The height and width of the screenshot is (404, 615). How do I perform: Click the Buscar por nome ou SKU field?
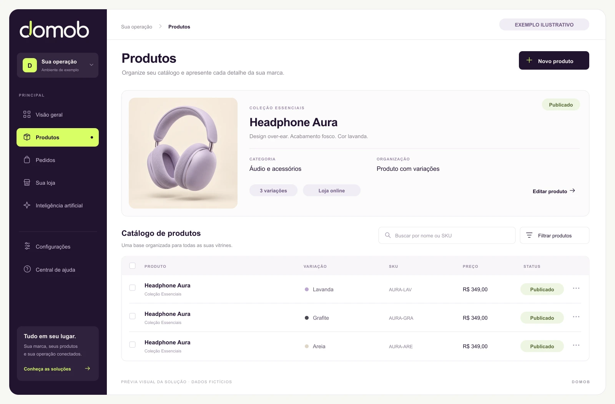(447, 235)
